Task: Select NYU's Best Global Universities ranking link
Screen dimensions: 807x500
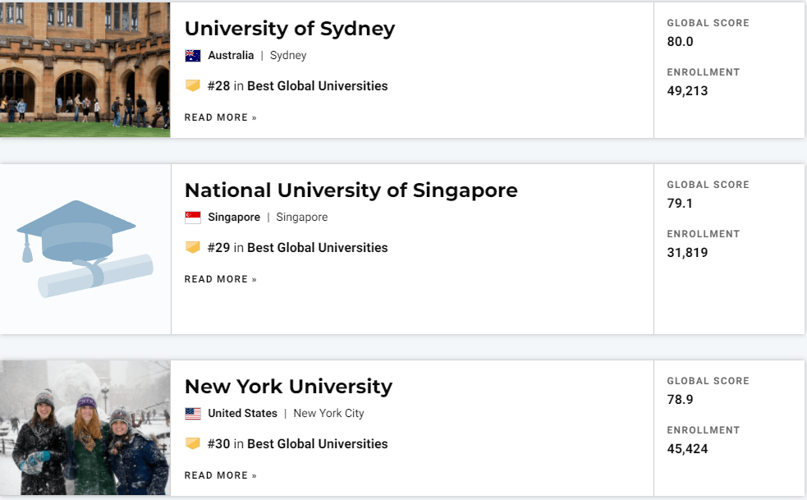Action: [317, 444]
